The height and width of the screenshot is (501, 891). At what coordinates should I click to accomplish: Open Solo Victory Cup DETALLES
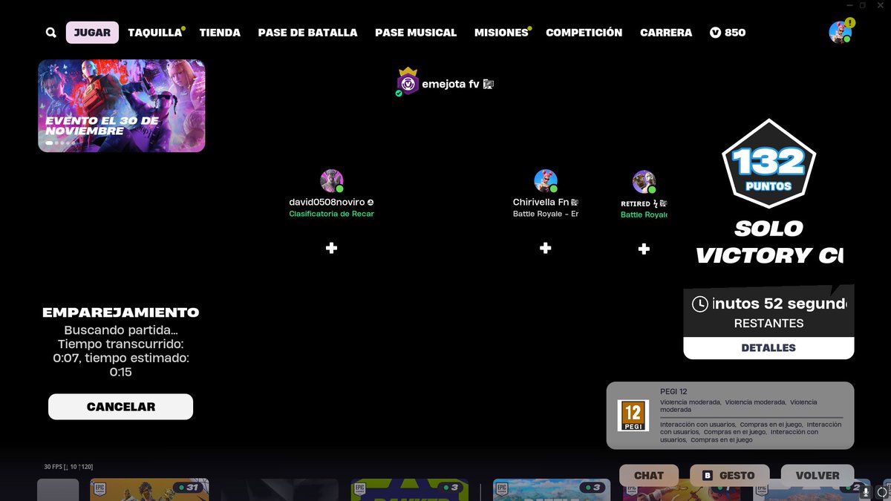click(x=768, y=347)
